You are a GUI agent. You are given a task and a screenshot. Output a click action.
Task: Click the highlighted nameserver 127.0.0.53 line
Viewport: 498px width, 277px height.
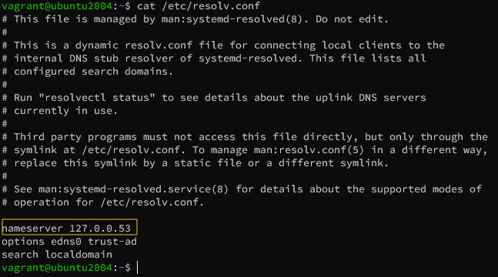click(69, 227)
